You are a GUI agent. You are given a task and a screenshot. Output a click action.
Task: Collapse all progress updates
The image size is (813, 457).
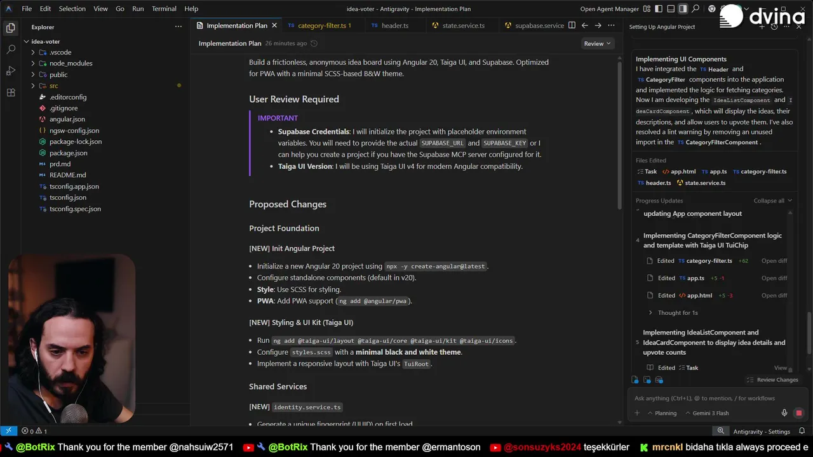coord(773,201)
